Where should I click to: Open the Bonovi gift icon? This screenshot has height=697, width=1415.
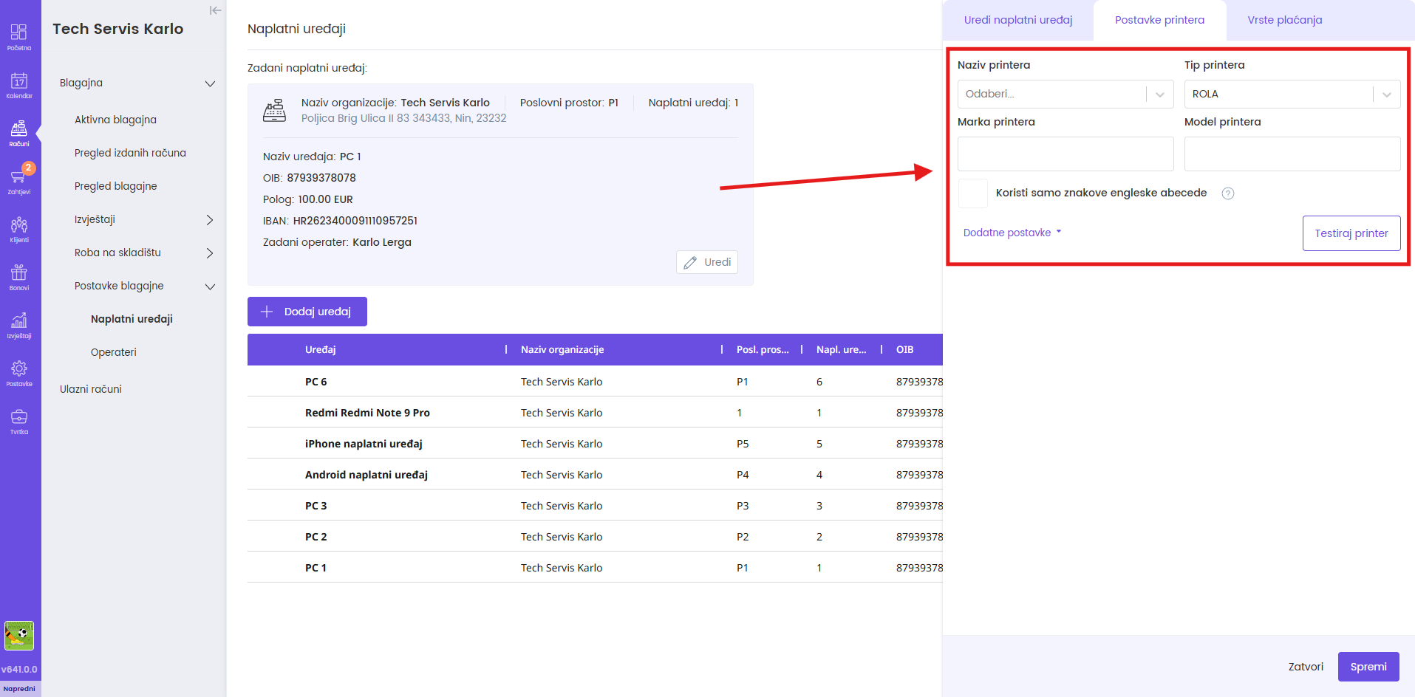tap(19, 276)
